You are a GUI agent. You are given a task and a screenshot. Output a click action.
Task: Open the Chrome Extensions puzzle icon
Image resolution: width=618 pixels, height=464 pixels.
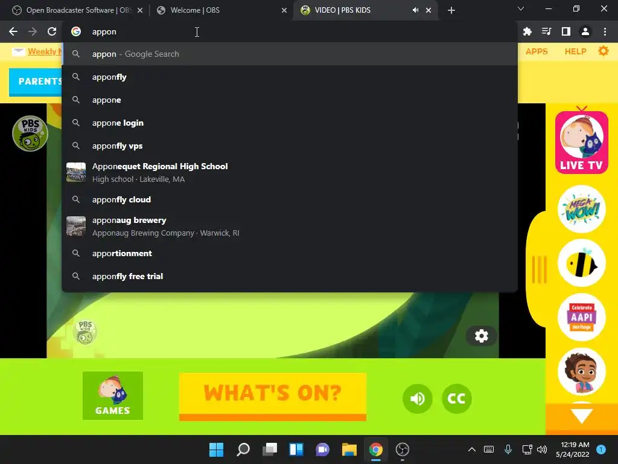tap(527, 31)
